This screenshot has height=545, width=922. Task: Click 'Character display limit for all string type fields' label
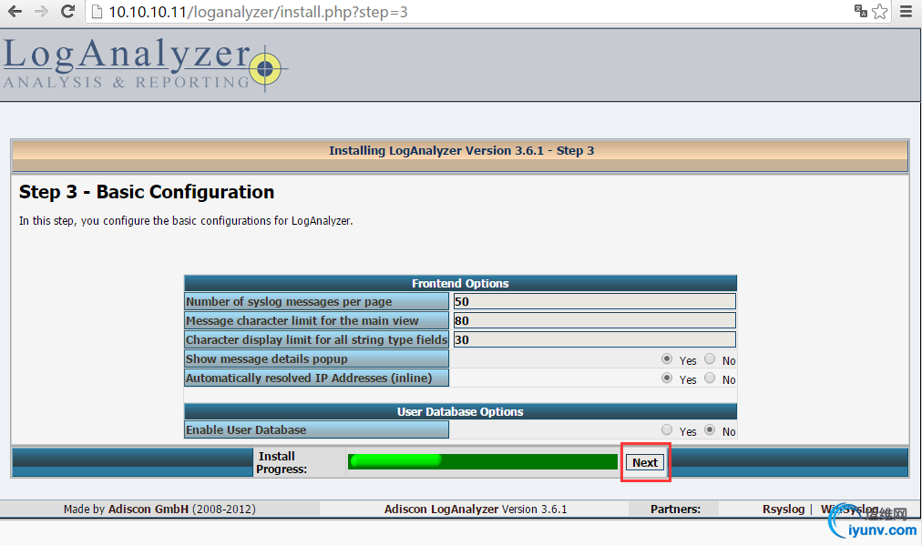(316, 339)
